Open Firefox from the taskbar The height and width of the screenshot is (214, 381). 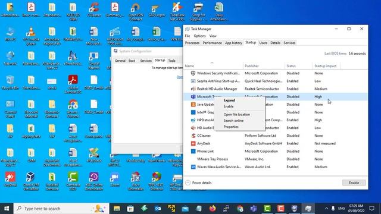(x=213, y=209)
